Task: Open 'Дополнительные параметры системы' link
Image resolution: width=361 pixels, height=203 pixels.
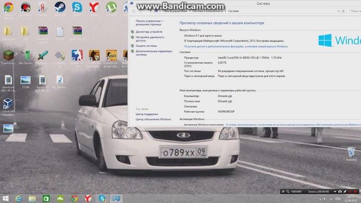Action: tap(154, 53)
